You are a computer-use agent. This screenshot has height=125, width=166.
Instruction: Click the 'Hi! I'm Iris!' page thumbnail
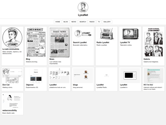[x=153, y=76]
